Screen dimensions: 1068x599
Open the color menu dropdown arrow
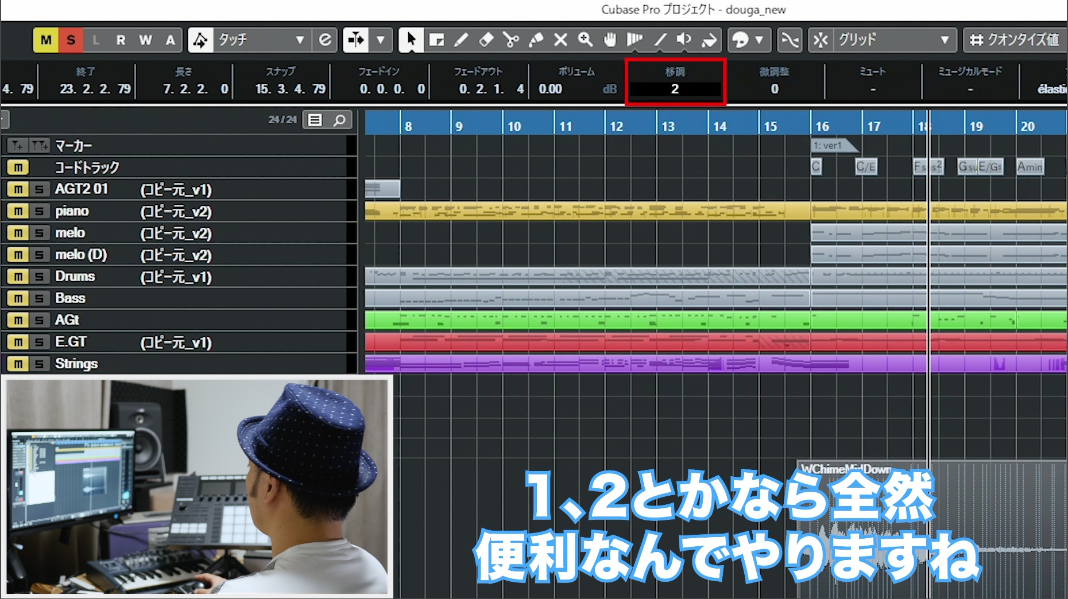tap(760, 40)
